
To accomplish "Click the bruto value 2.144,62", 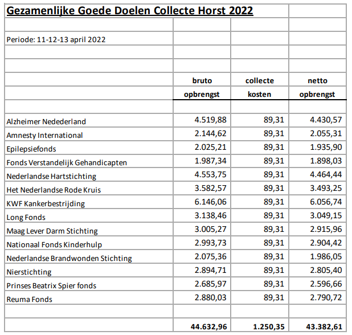I will [210, 133].
